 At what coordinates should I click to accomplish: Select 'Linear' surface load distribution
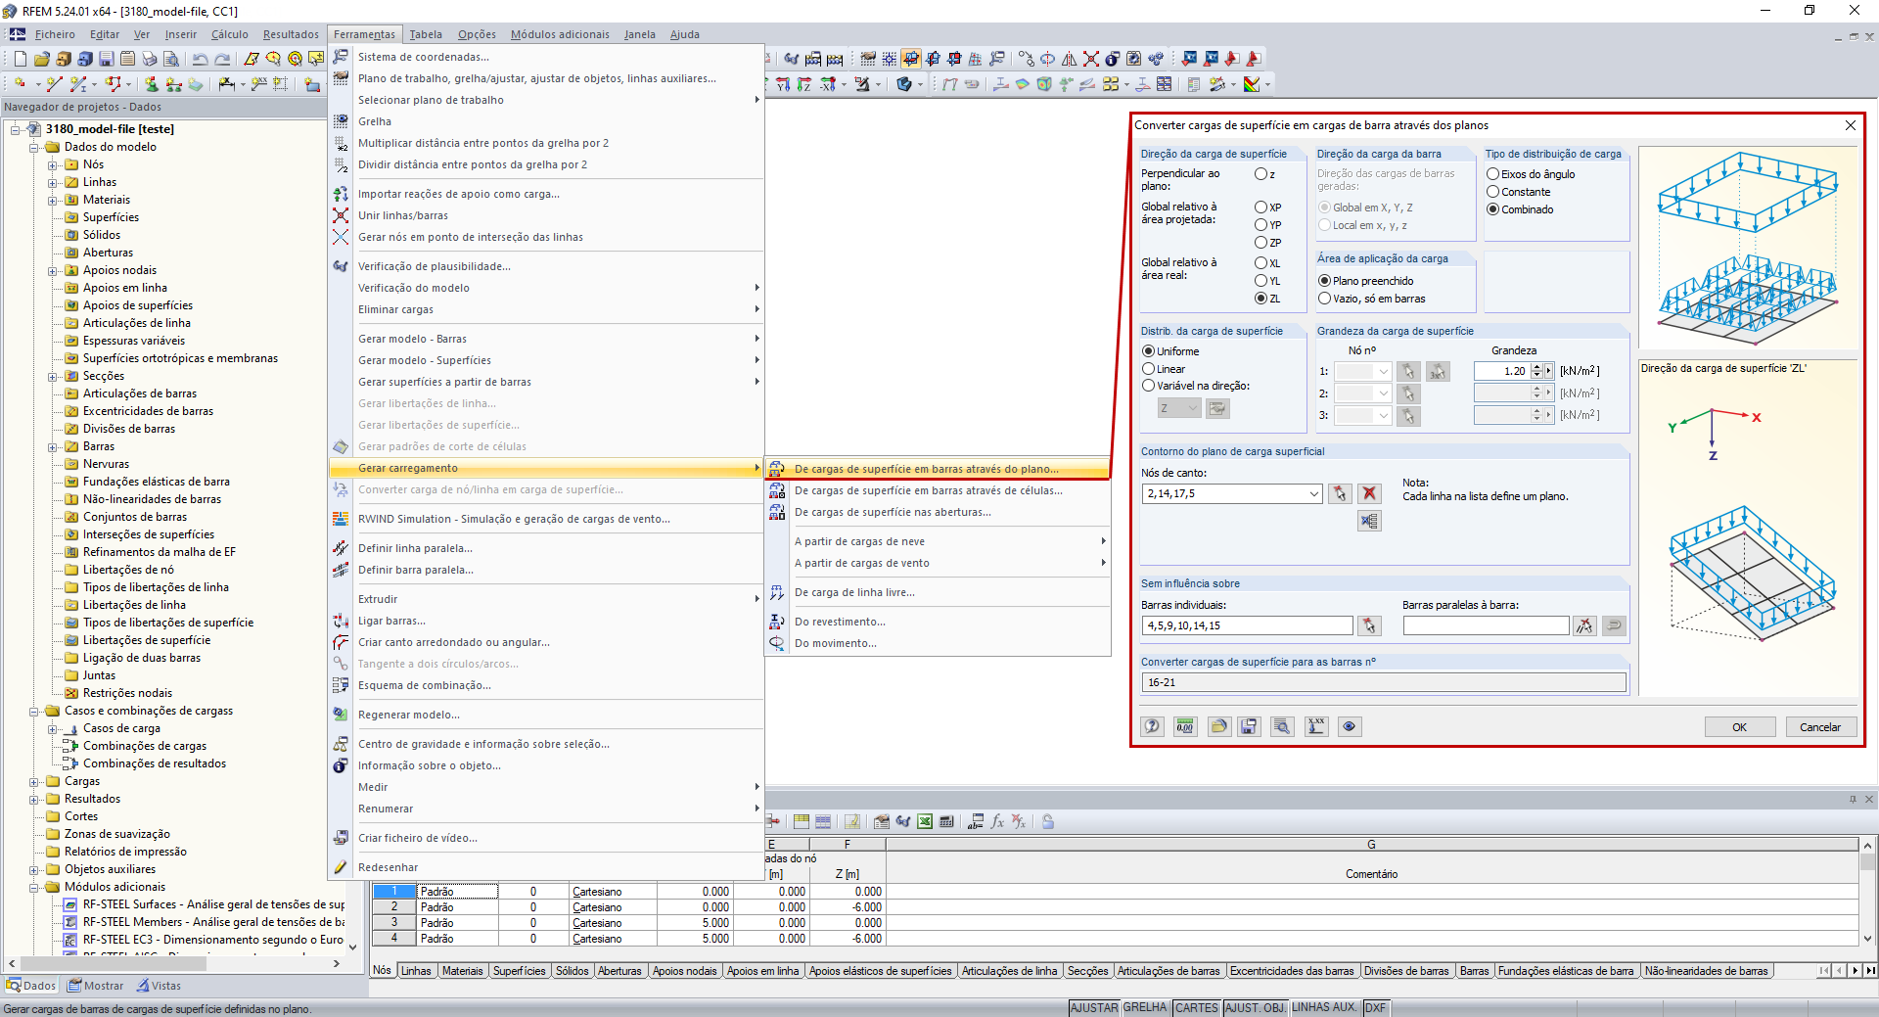tap(1149, 369)
